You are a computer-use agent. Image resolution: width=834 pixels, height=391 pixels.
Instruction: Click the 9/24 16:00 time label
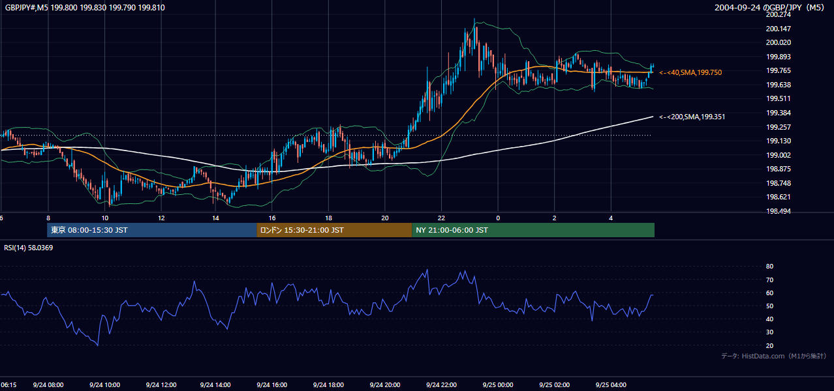[273, 385]
